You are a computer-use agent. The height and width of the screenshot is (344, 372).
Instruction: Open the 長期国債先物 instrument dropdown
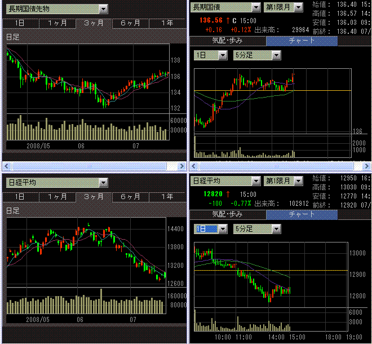click(57, 9)
